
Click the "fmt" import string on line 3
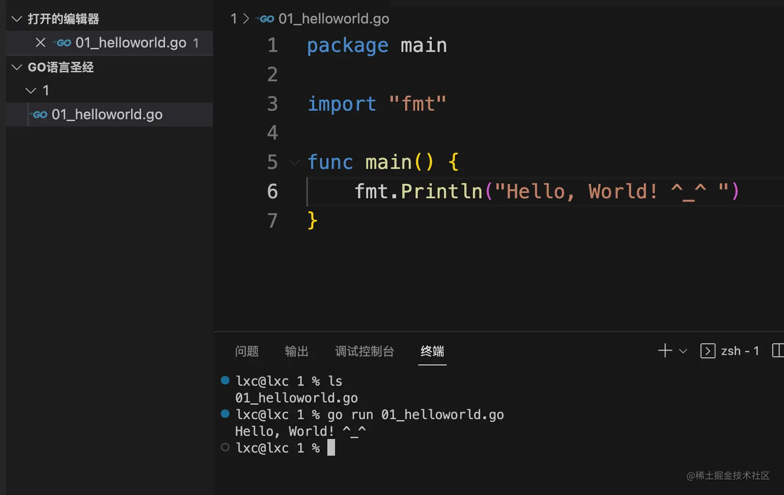coord(417,104)
